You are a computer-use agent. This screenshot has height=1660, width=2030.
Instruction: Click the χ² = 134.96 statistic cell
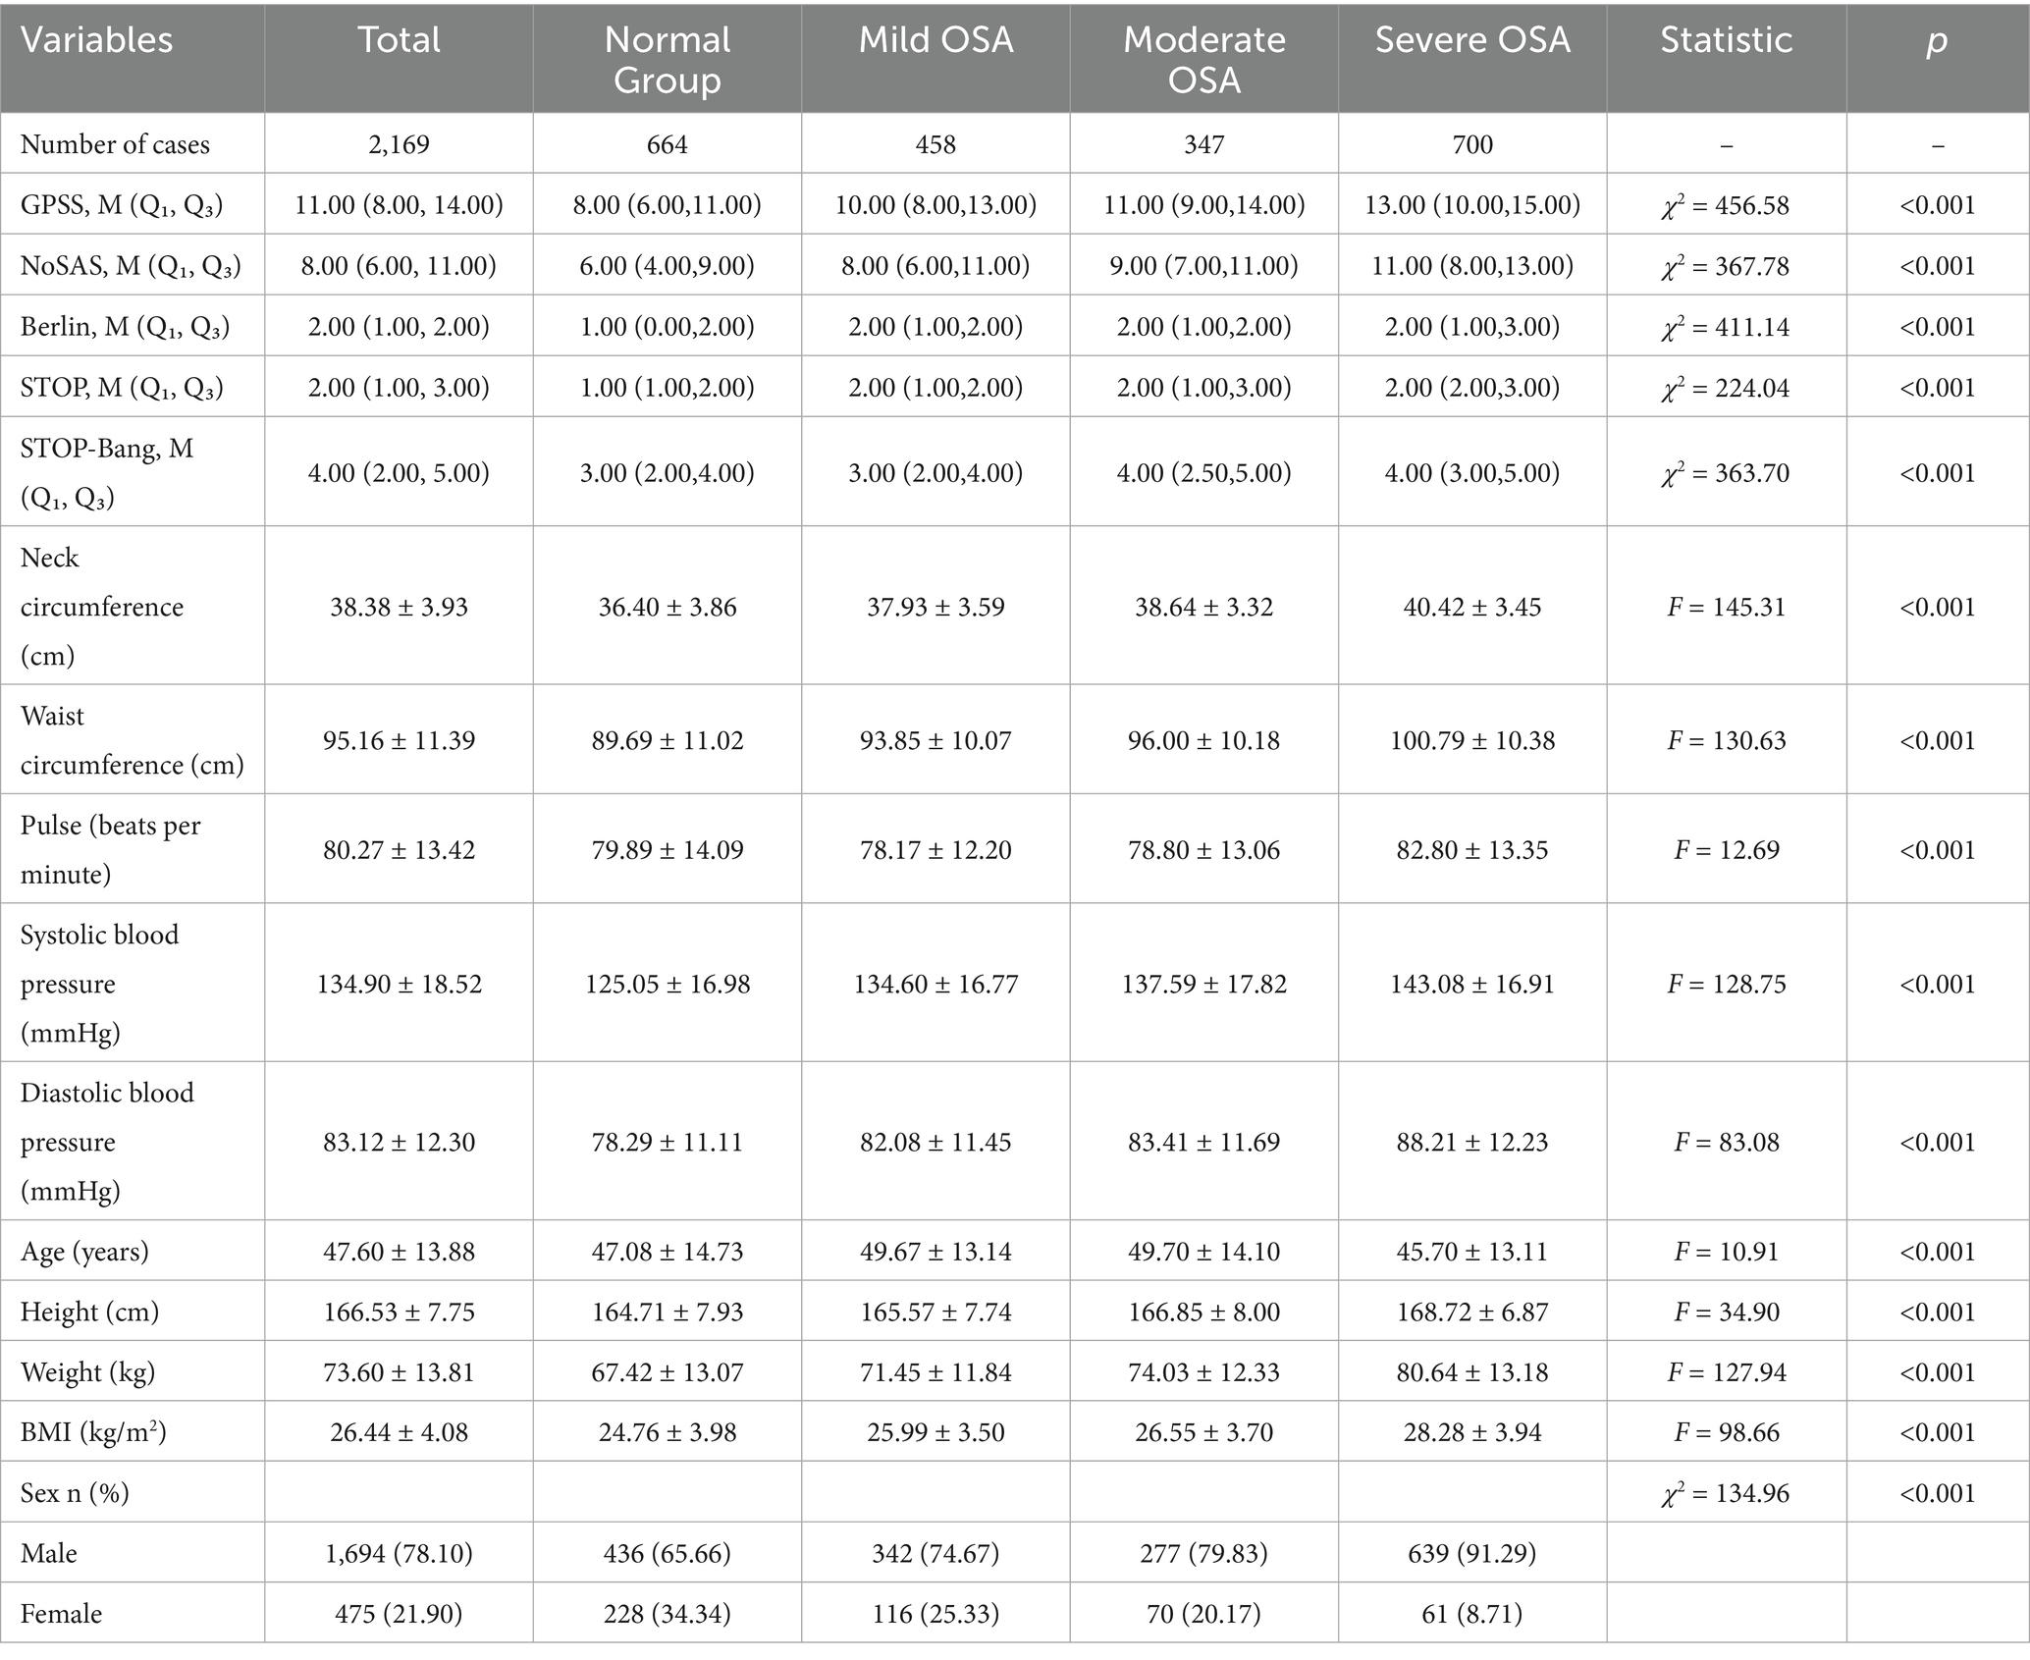coord(1726,1493)
